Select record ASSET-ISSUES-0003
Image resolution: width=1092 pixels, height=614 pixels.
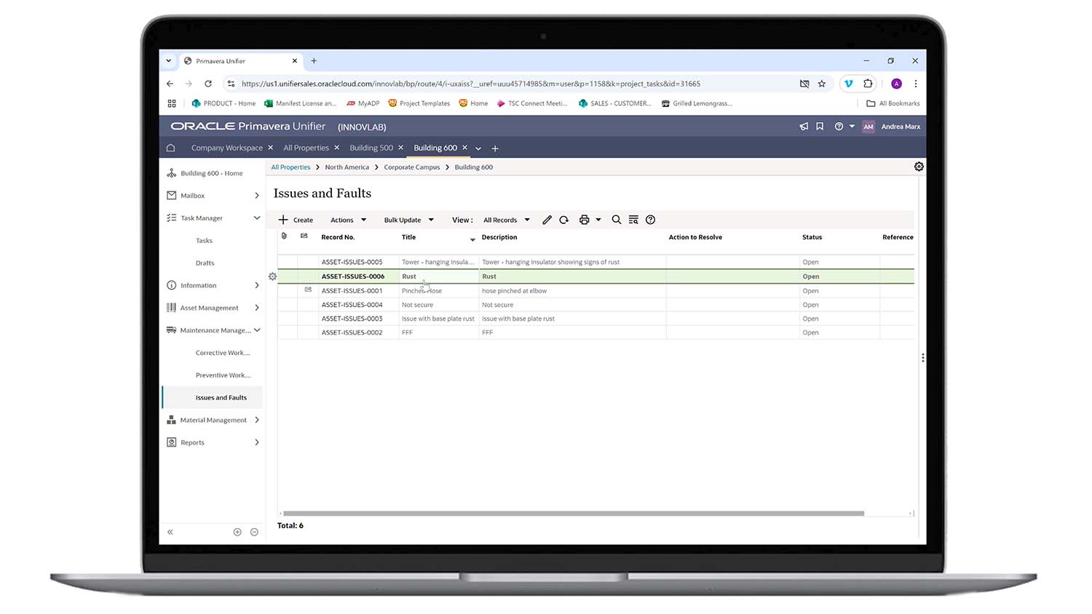pyautogui.click(x=352, y=319)
